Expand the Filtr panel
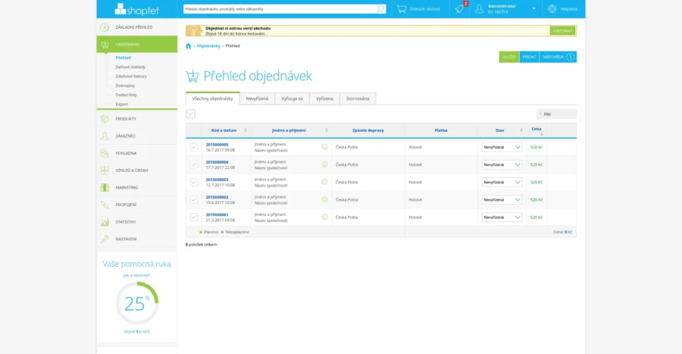 click(556, 114)
